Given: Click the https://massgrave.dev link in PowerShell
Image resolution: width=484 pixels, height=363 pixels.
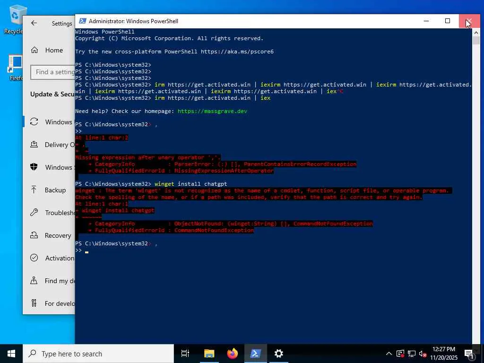Looking at the screenshot, I should [212, 111].
